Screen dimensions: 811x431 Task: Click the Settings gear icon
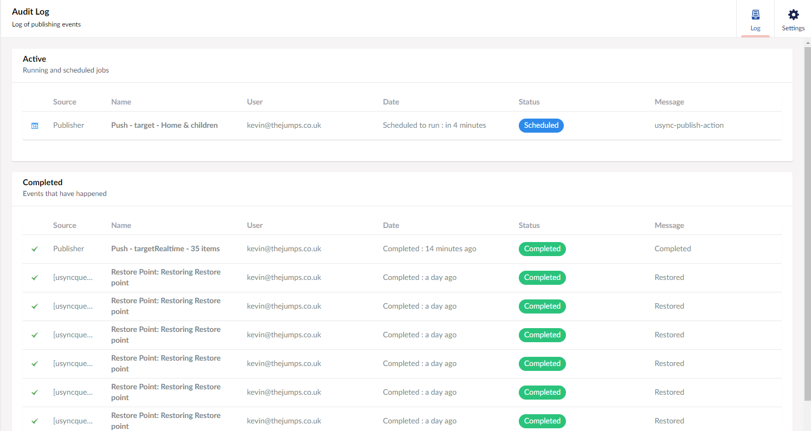point(793,15)
